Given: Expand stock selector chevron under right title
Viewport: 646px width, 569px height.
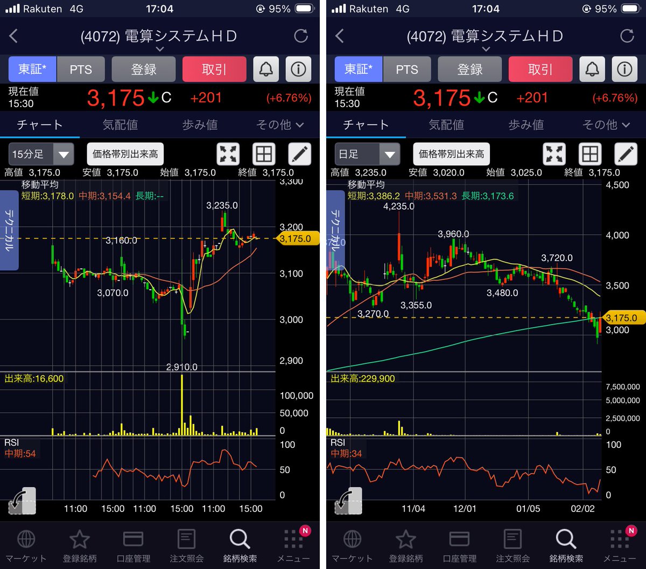Looking at the screenshot, I should [x=486, y=49].
